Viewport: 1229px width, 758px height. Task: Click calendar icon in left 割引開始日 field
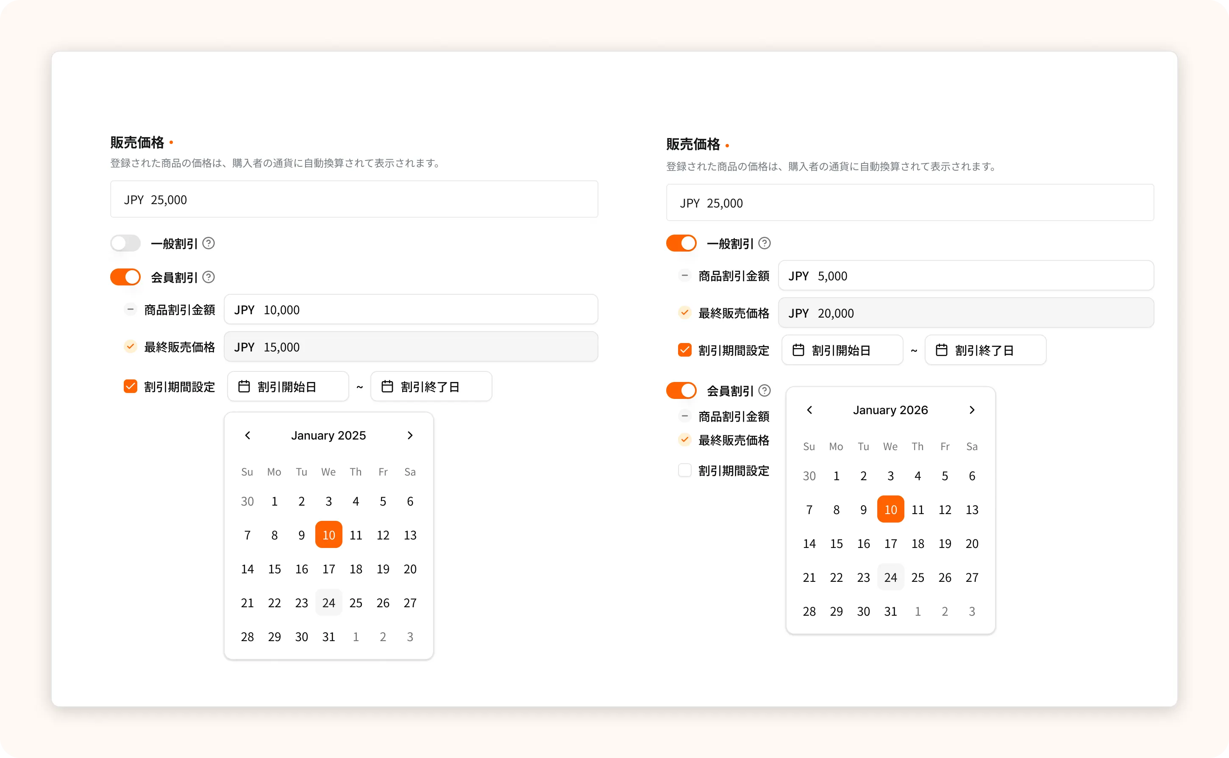point(244,387)
